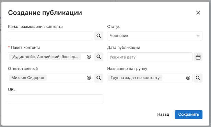
Task: Select the Михаил Сидоров tag
Action: pos(28,78)
